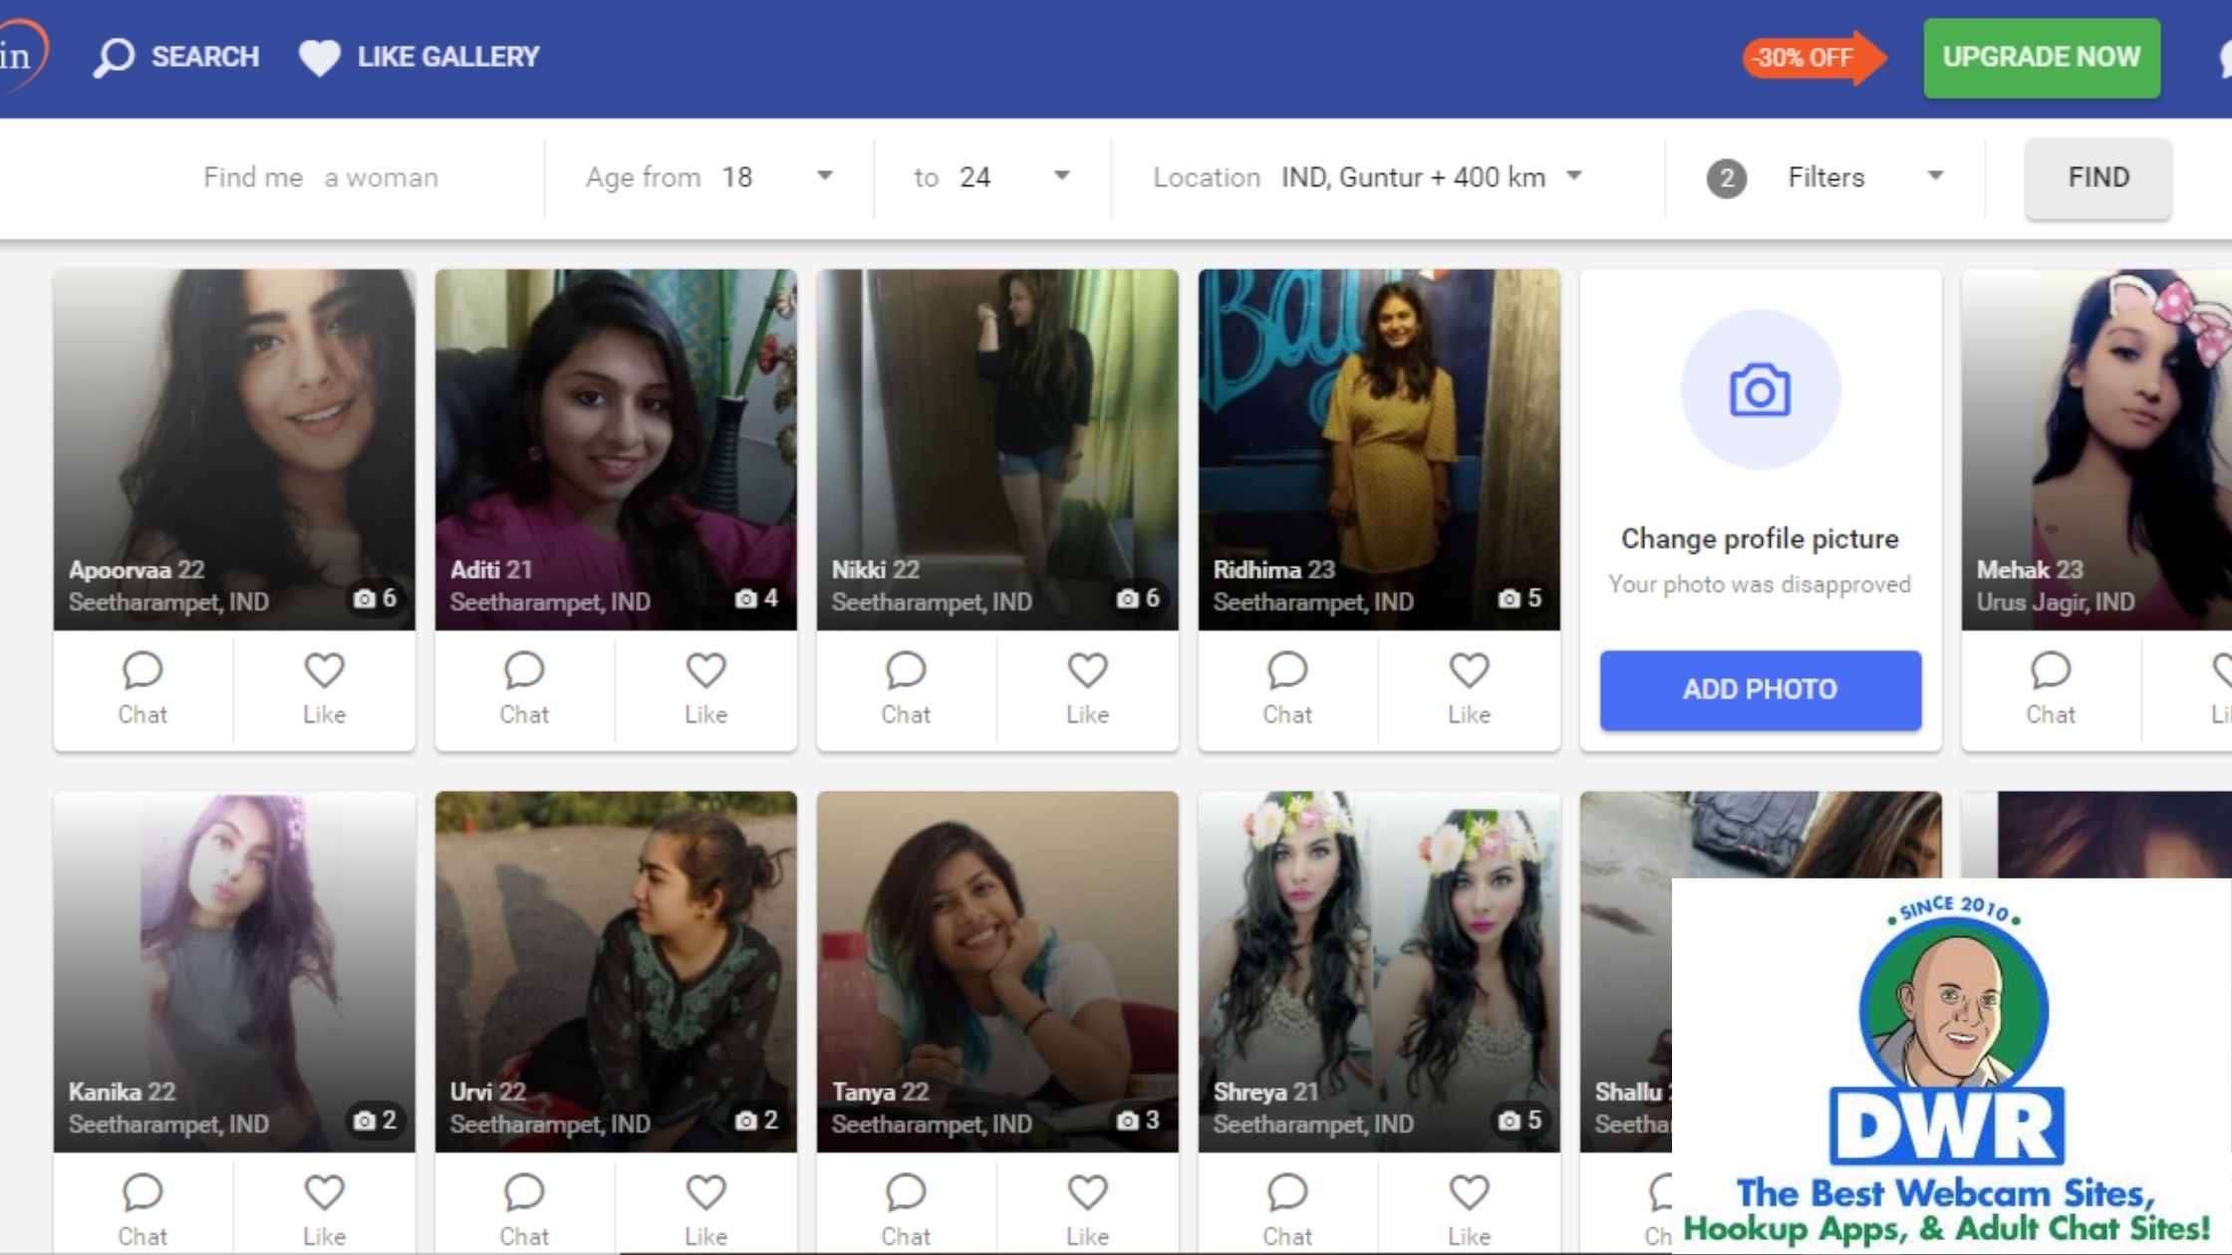Click Urvi's chat bubble icon

point(523,1192)
